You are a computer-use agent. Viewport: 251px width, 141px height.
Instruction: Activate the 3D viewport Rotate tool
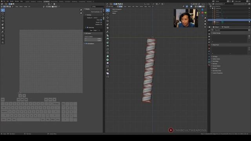(108, 21)
